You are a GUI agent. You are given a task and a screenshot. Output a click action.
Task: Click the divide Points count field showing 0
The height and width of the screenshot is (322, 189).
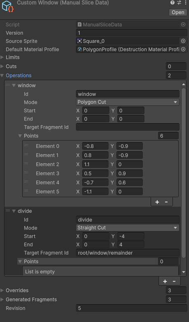pos(168,261)
